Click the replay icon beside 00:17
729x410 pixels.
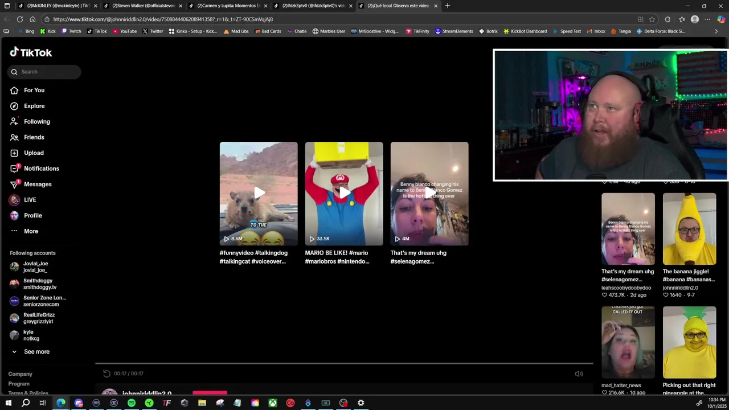pyautogui.click(x=107, y=374)
